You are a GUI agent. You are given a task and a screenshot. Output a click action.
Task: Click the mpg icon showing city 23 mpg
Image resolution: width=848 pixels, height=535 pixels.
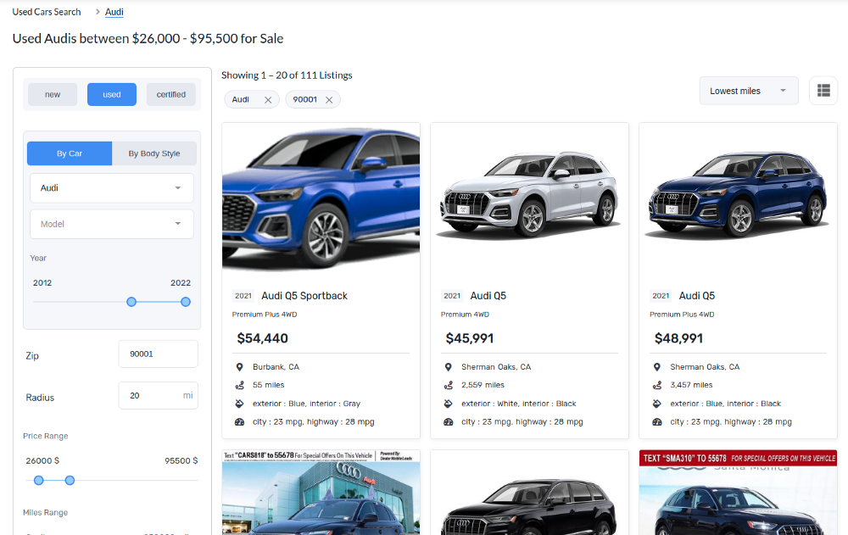pos(239,421)
